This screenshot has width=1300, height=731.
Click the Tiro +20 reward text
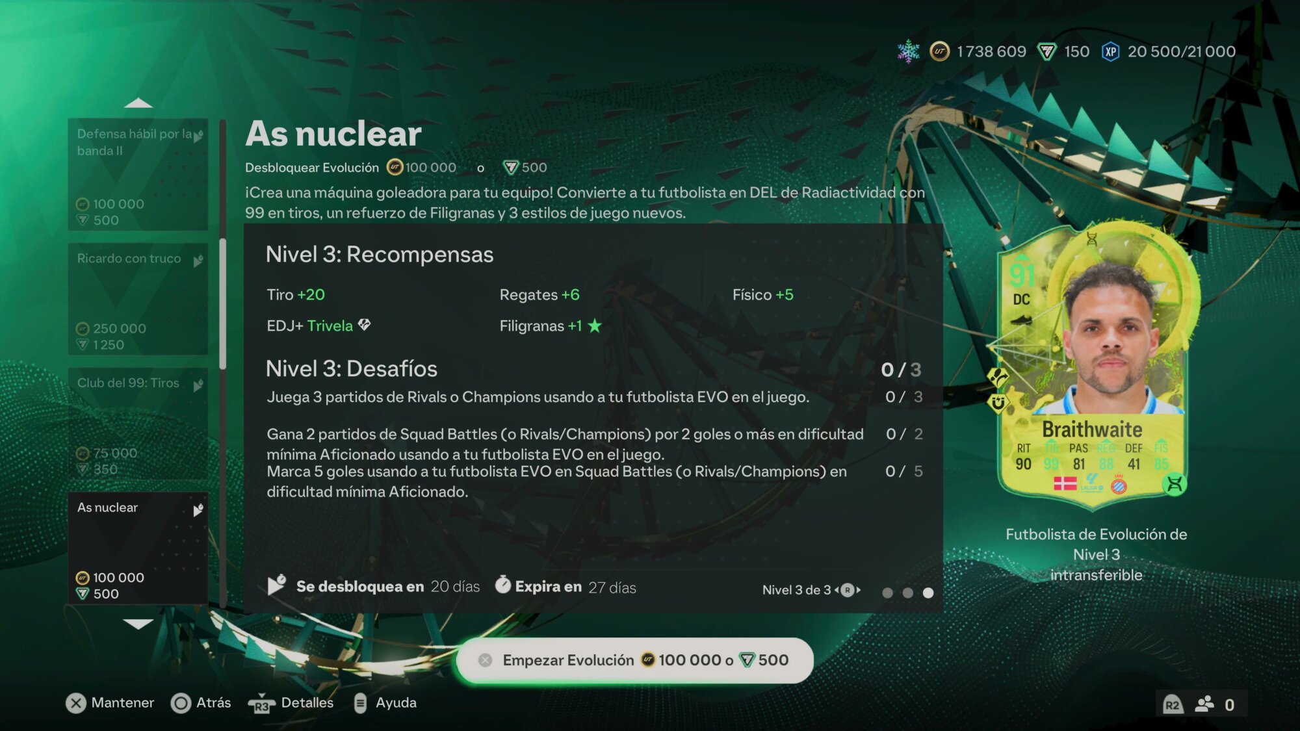[296, 294]
